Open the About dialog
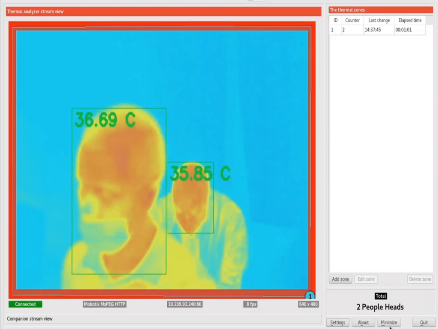Image resolution: width=438 pixels, height=329 pixels. 363,323
